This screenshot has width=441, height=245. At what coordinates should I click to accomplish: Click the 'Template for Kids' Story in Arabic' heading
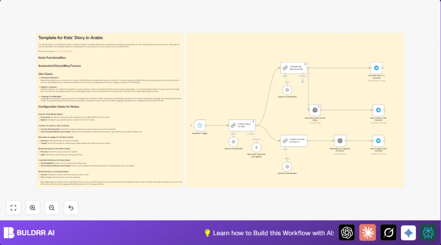coord(71,38)
